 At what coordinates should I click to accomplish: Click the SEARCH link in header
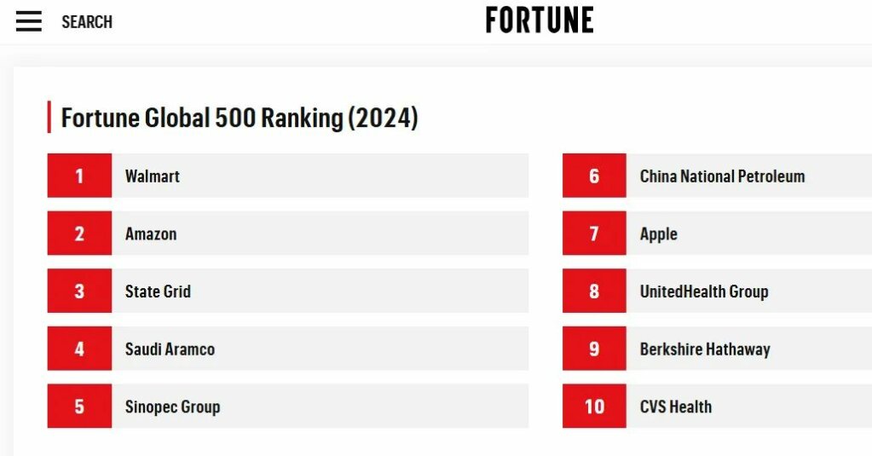[x=87, y=22]
